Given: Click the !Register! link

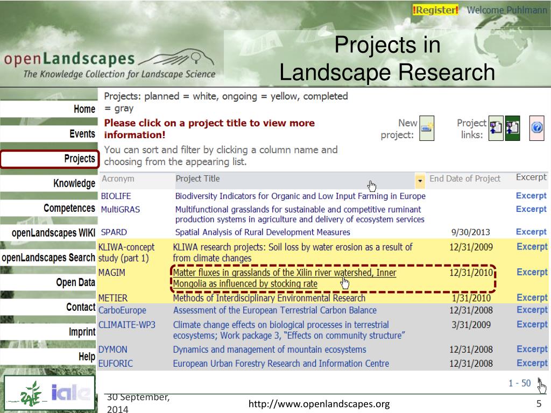Looking at the screenshot, I should tap(435, 10).
